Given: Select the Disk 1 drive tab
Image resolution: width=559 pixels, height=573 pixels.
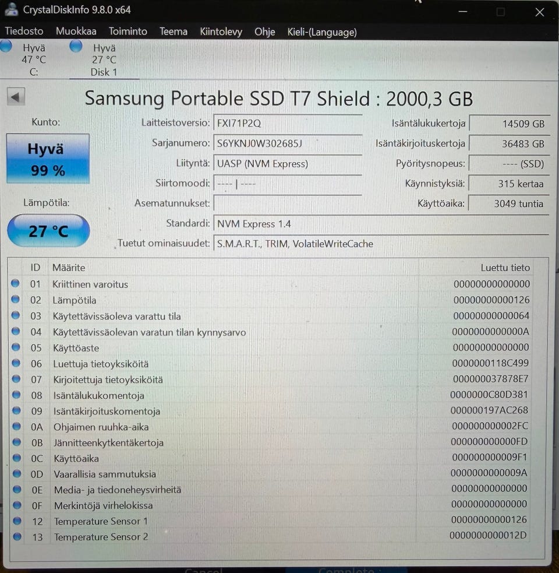Looking at the screenshot, I should [x=104, y=59].
